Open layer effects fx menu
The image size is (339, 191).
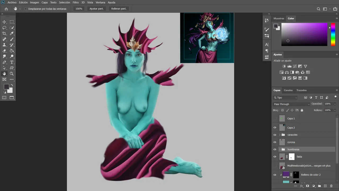tap(301, 186)
